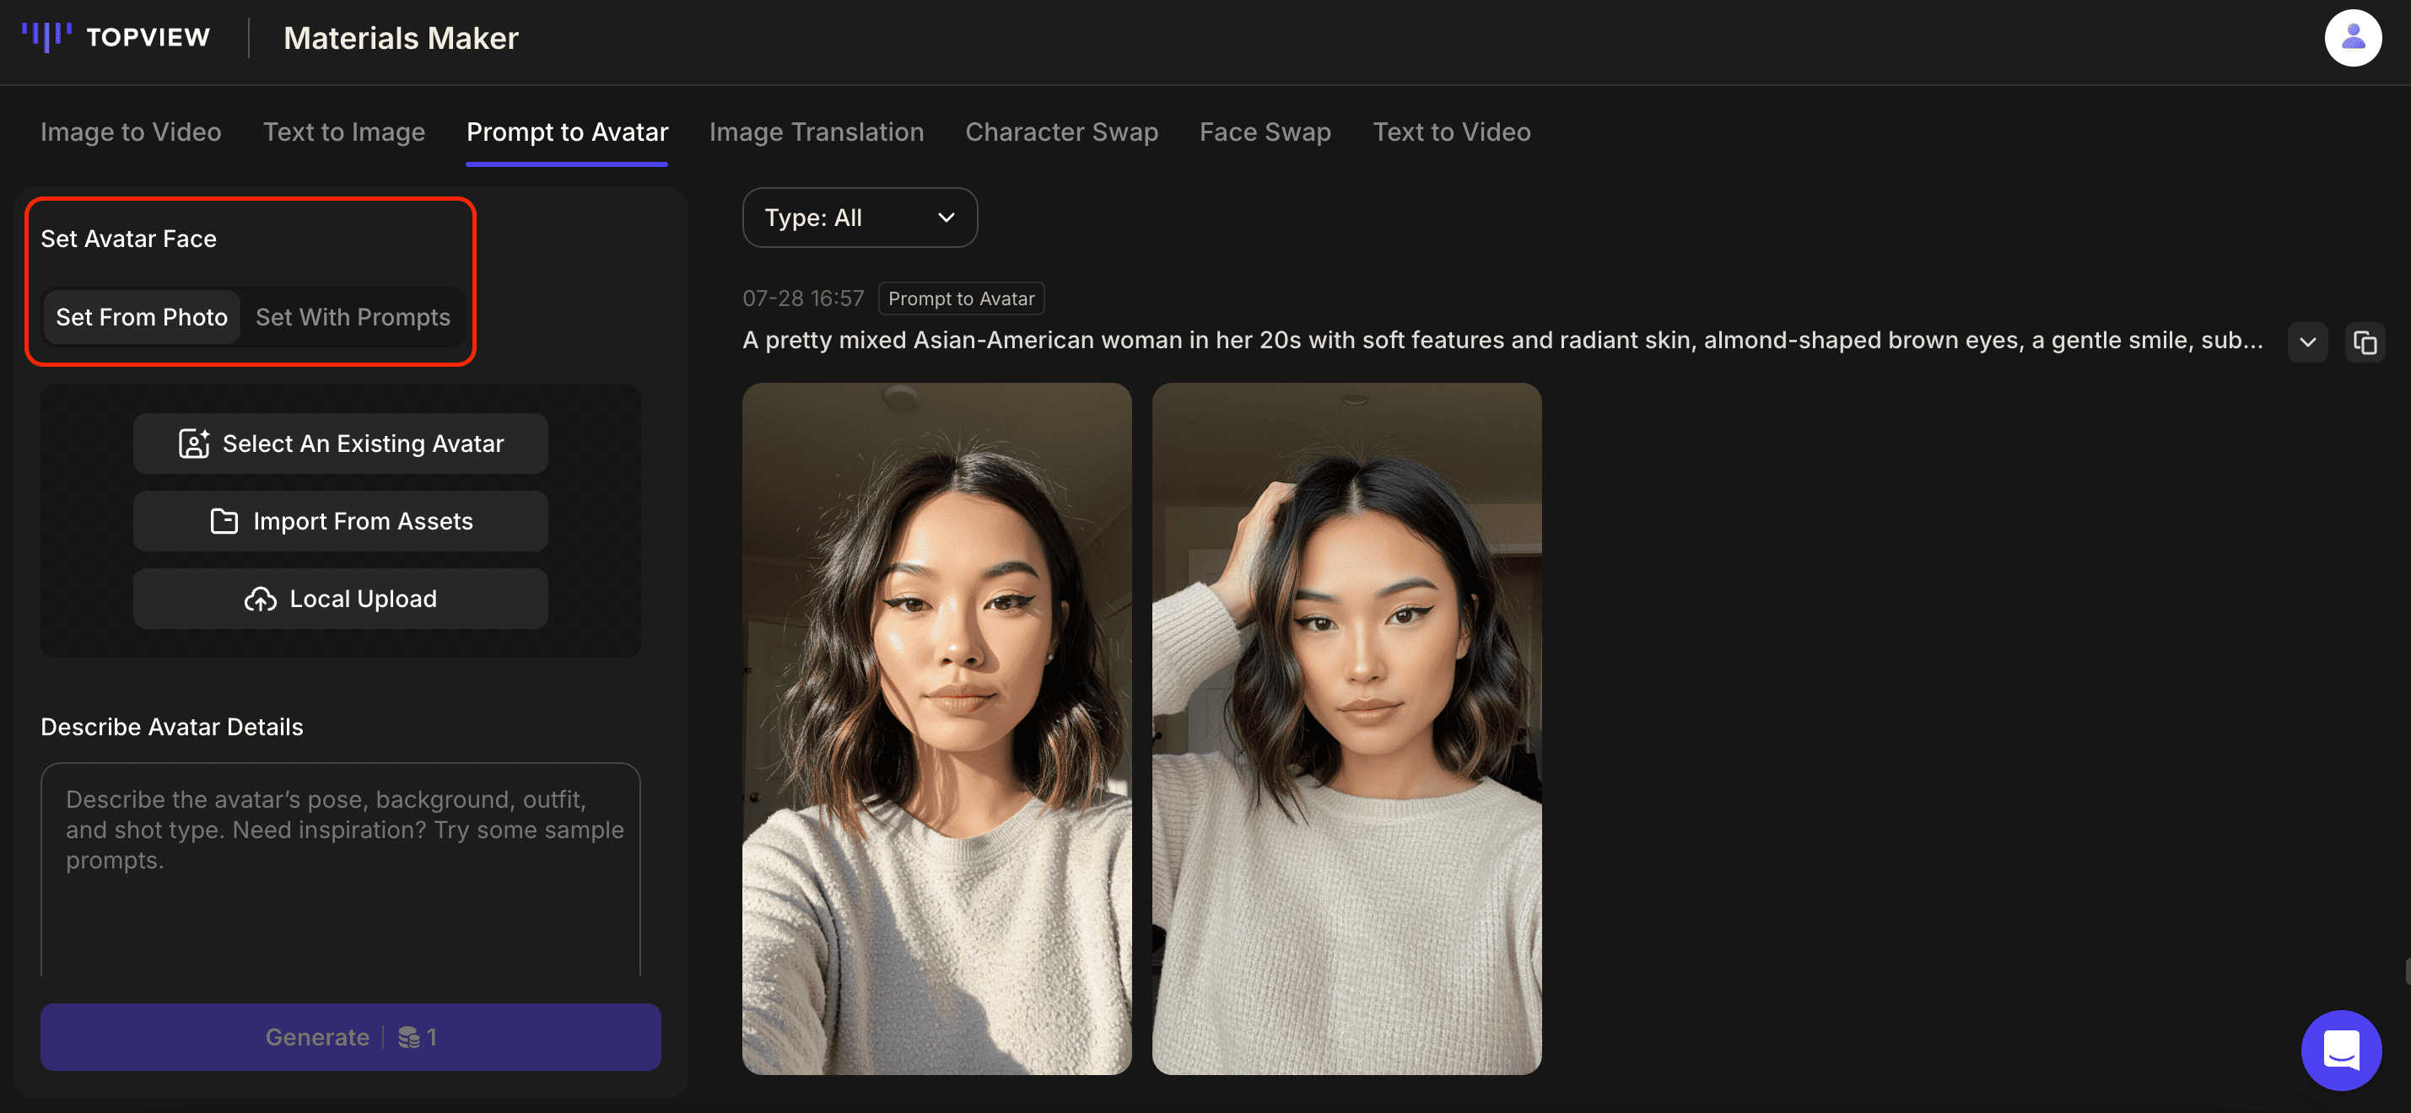
Task: Click the Generate button
Action: pos(350,1036)
